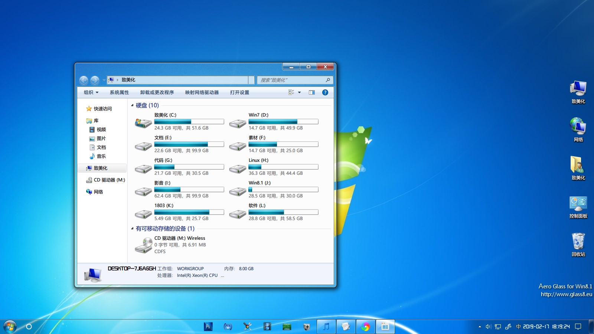Click 卸载或更改程序 in the command bar
The height and width of the screenshot is (334, 594).
(157, 92)
